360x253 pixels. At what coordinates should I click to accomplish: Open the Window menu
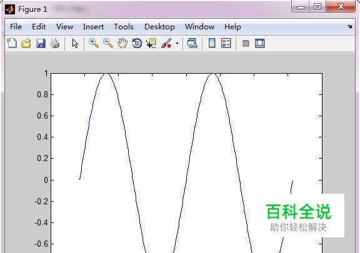coord(199,27)
